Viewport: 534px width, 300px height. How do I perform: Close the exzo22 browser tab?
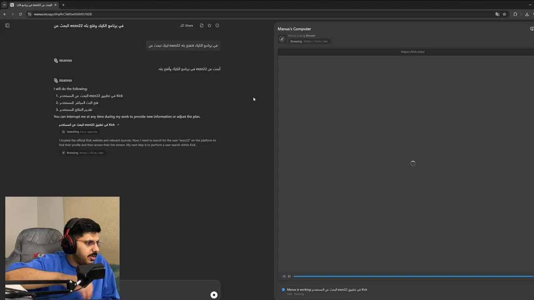coord(55,5)
